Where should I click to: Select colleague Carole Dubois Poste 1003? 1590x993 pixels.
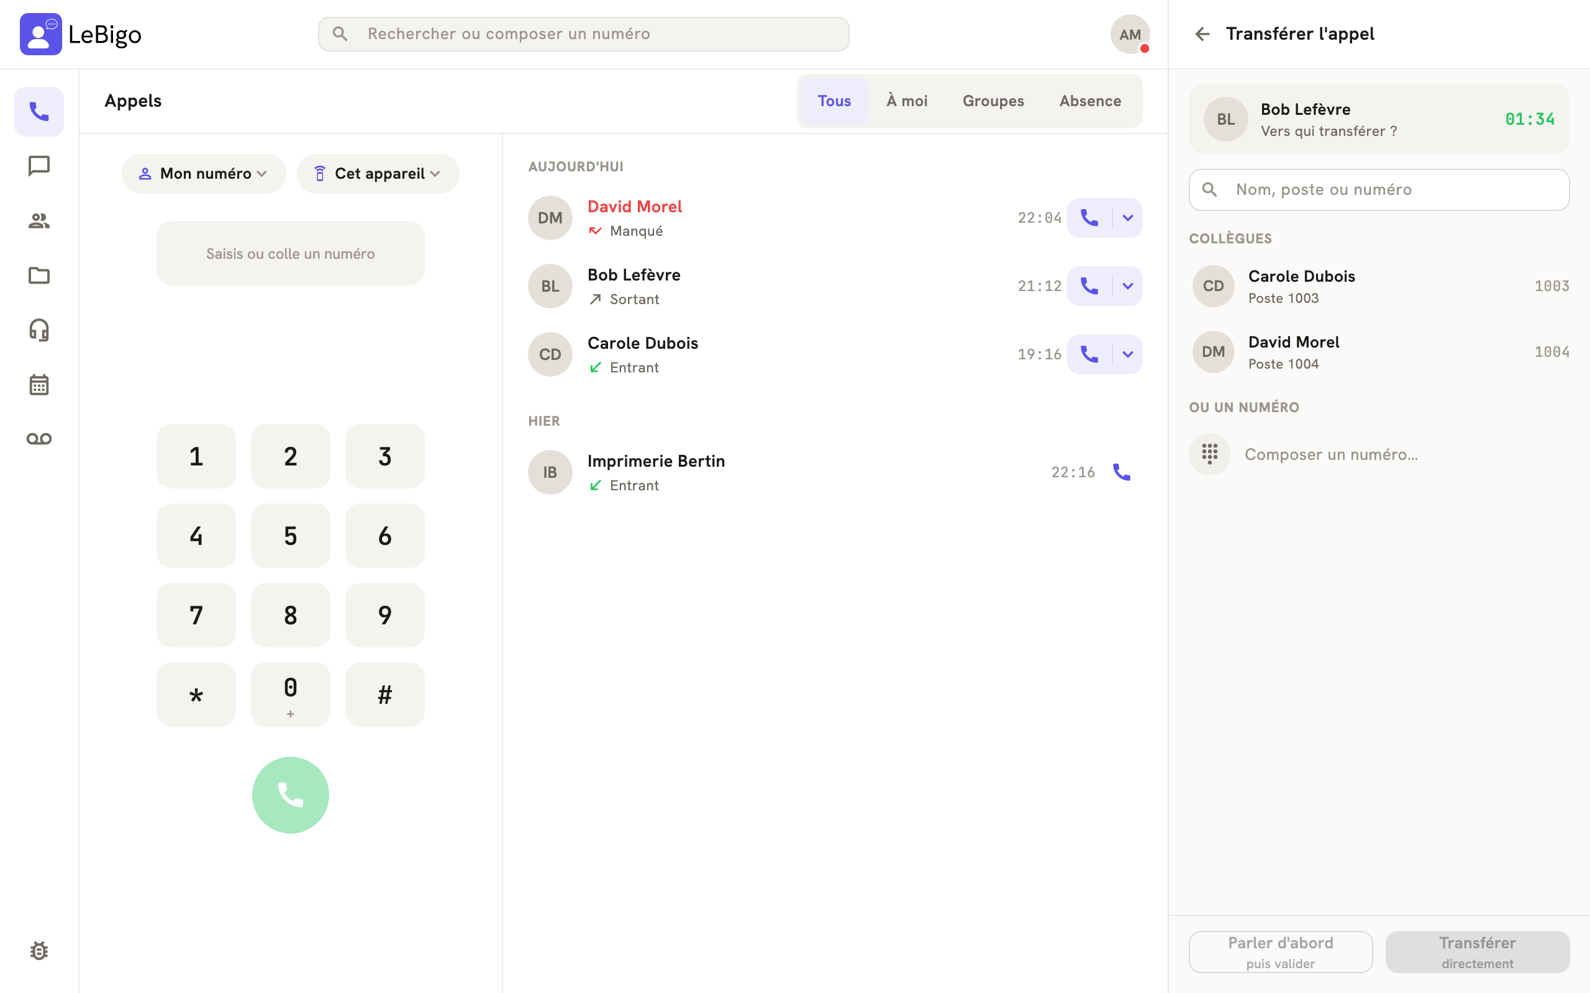1379,286
